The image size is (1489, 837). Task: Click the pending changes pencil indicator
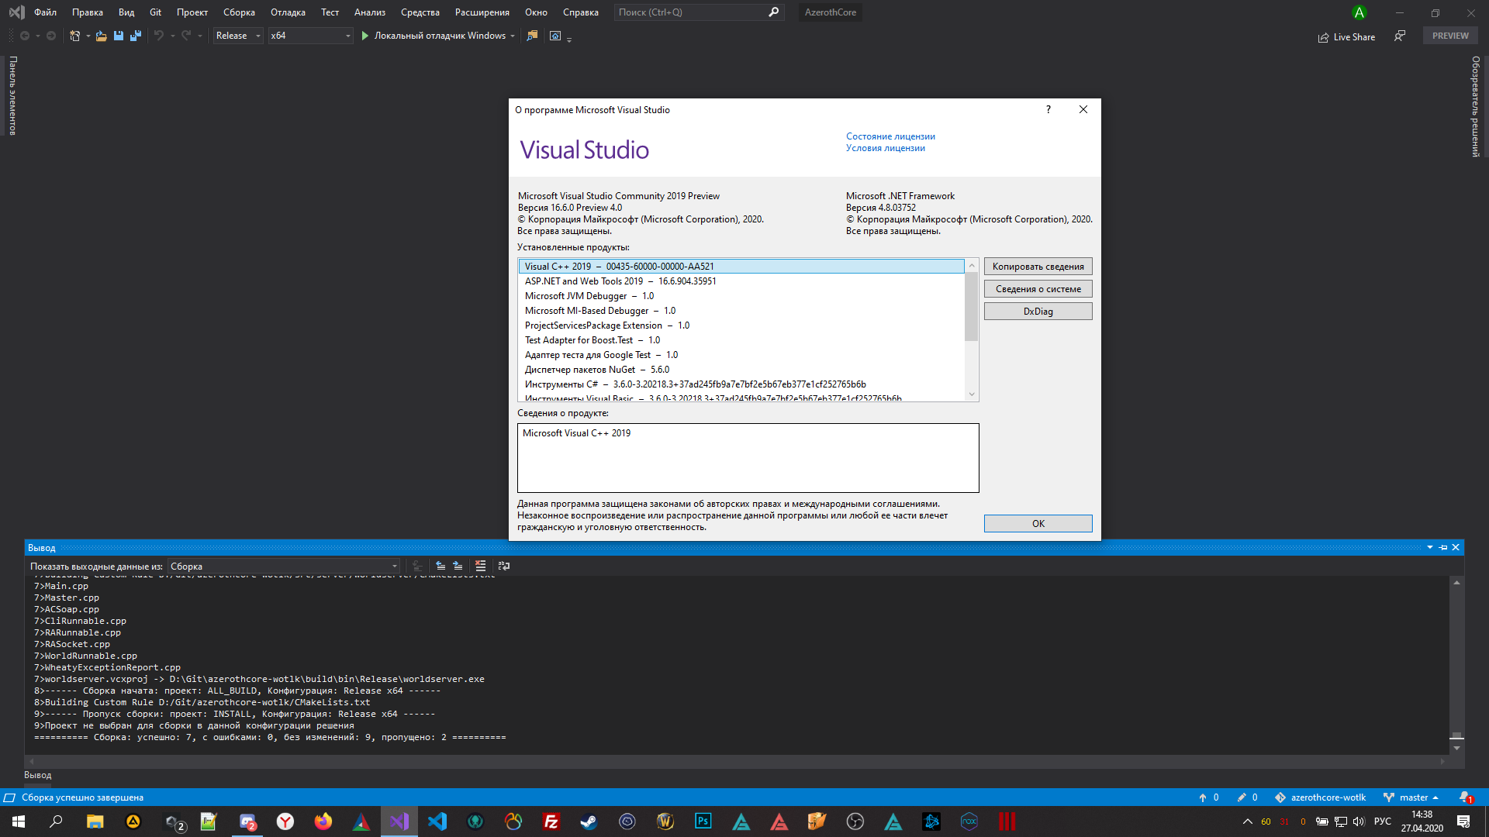coord(1247,797)
